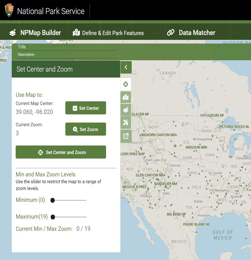The width and height of the screenshot is (251, 260).
Task: Click the Set Zoom button
Action: click(86, 129)
